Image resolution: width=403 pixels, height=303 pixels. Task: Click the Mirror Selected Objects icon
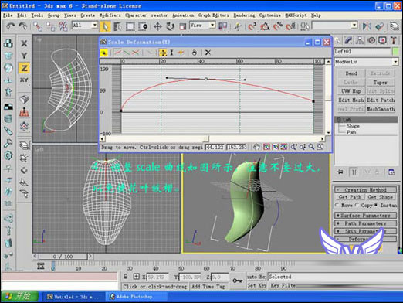coord(367,26)
